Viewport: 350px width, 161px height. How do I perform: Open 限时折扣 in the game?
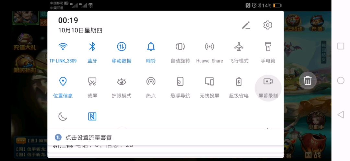coord(25,64)
